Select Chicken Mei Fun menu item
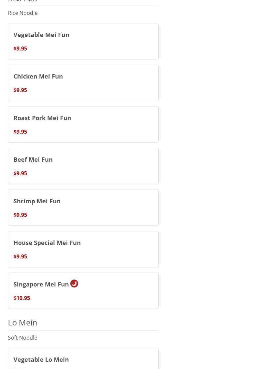 point(83,83)
